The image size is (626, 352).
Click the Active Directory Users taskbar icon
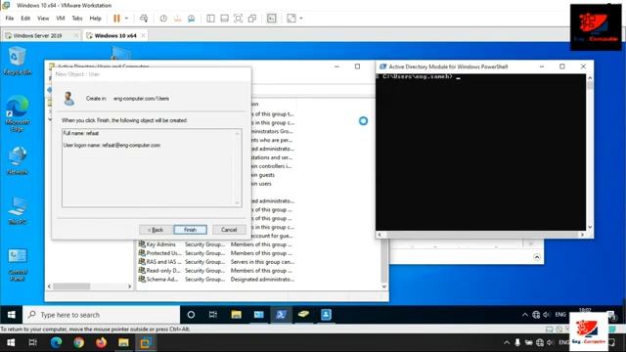click(x=326, y=315)
